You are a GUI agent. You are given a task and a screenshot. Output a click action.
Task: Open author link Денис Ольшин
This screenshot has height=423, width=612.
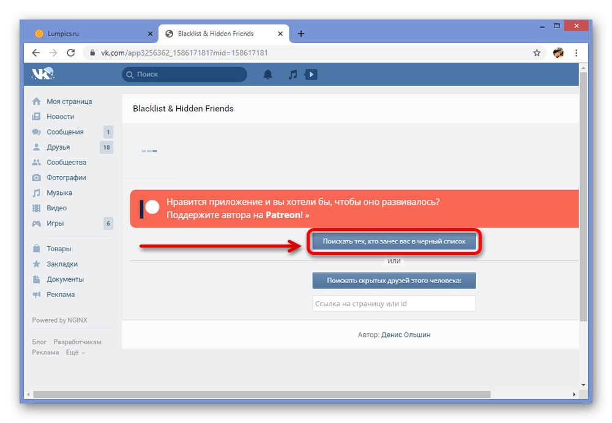(406, 334)
